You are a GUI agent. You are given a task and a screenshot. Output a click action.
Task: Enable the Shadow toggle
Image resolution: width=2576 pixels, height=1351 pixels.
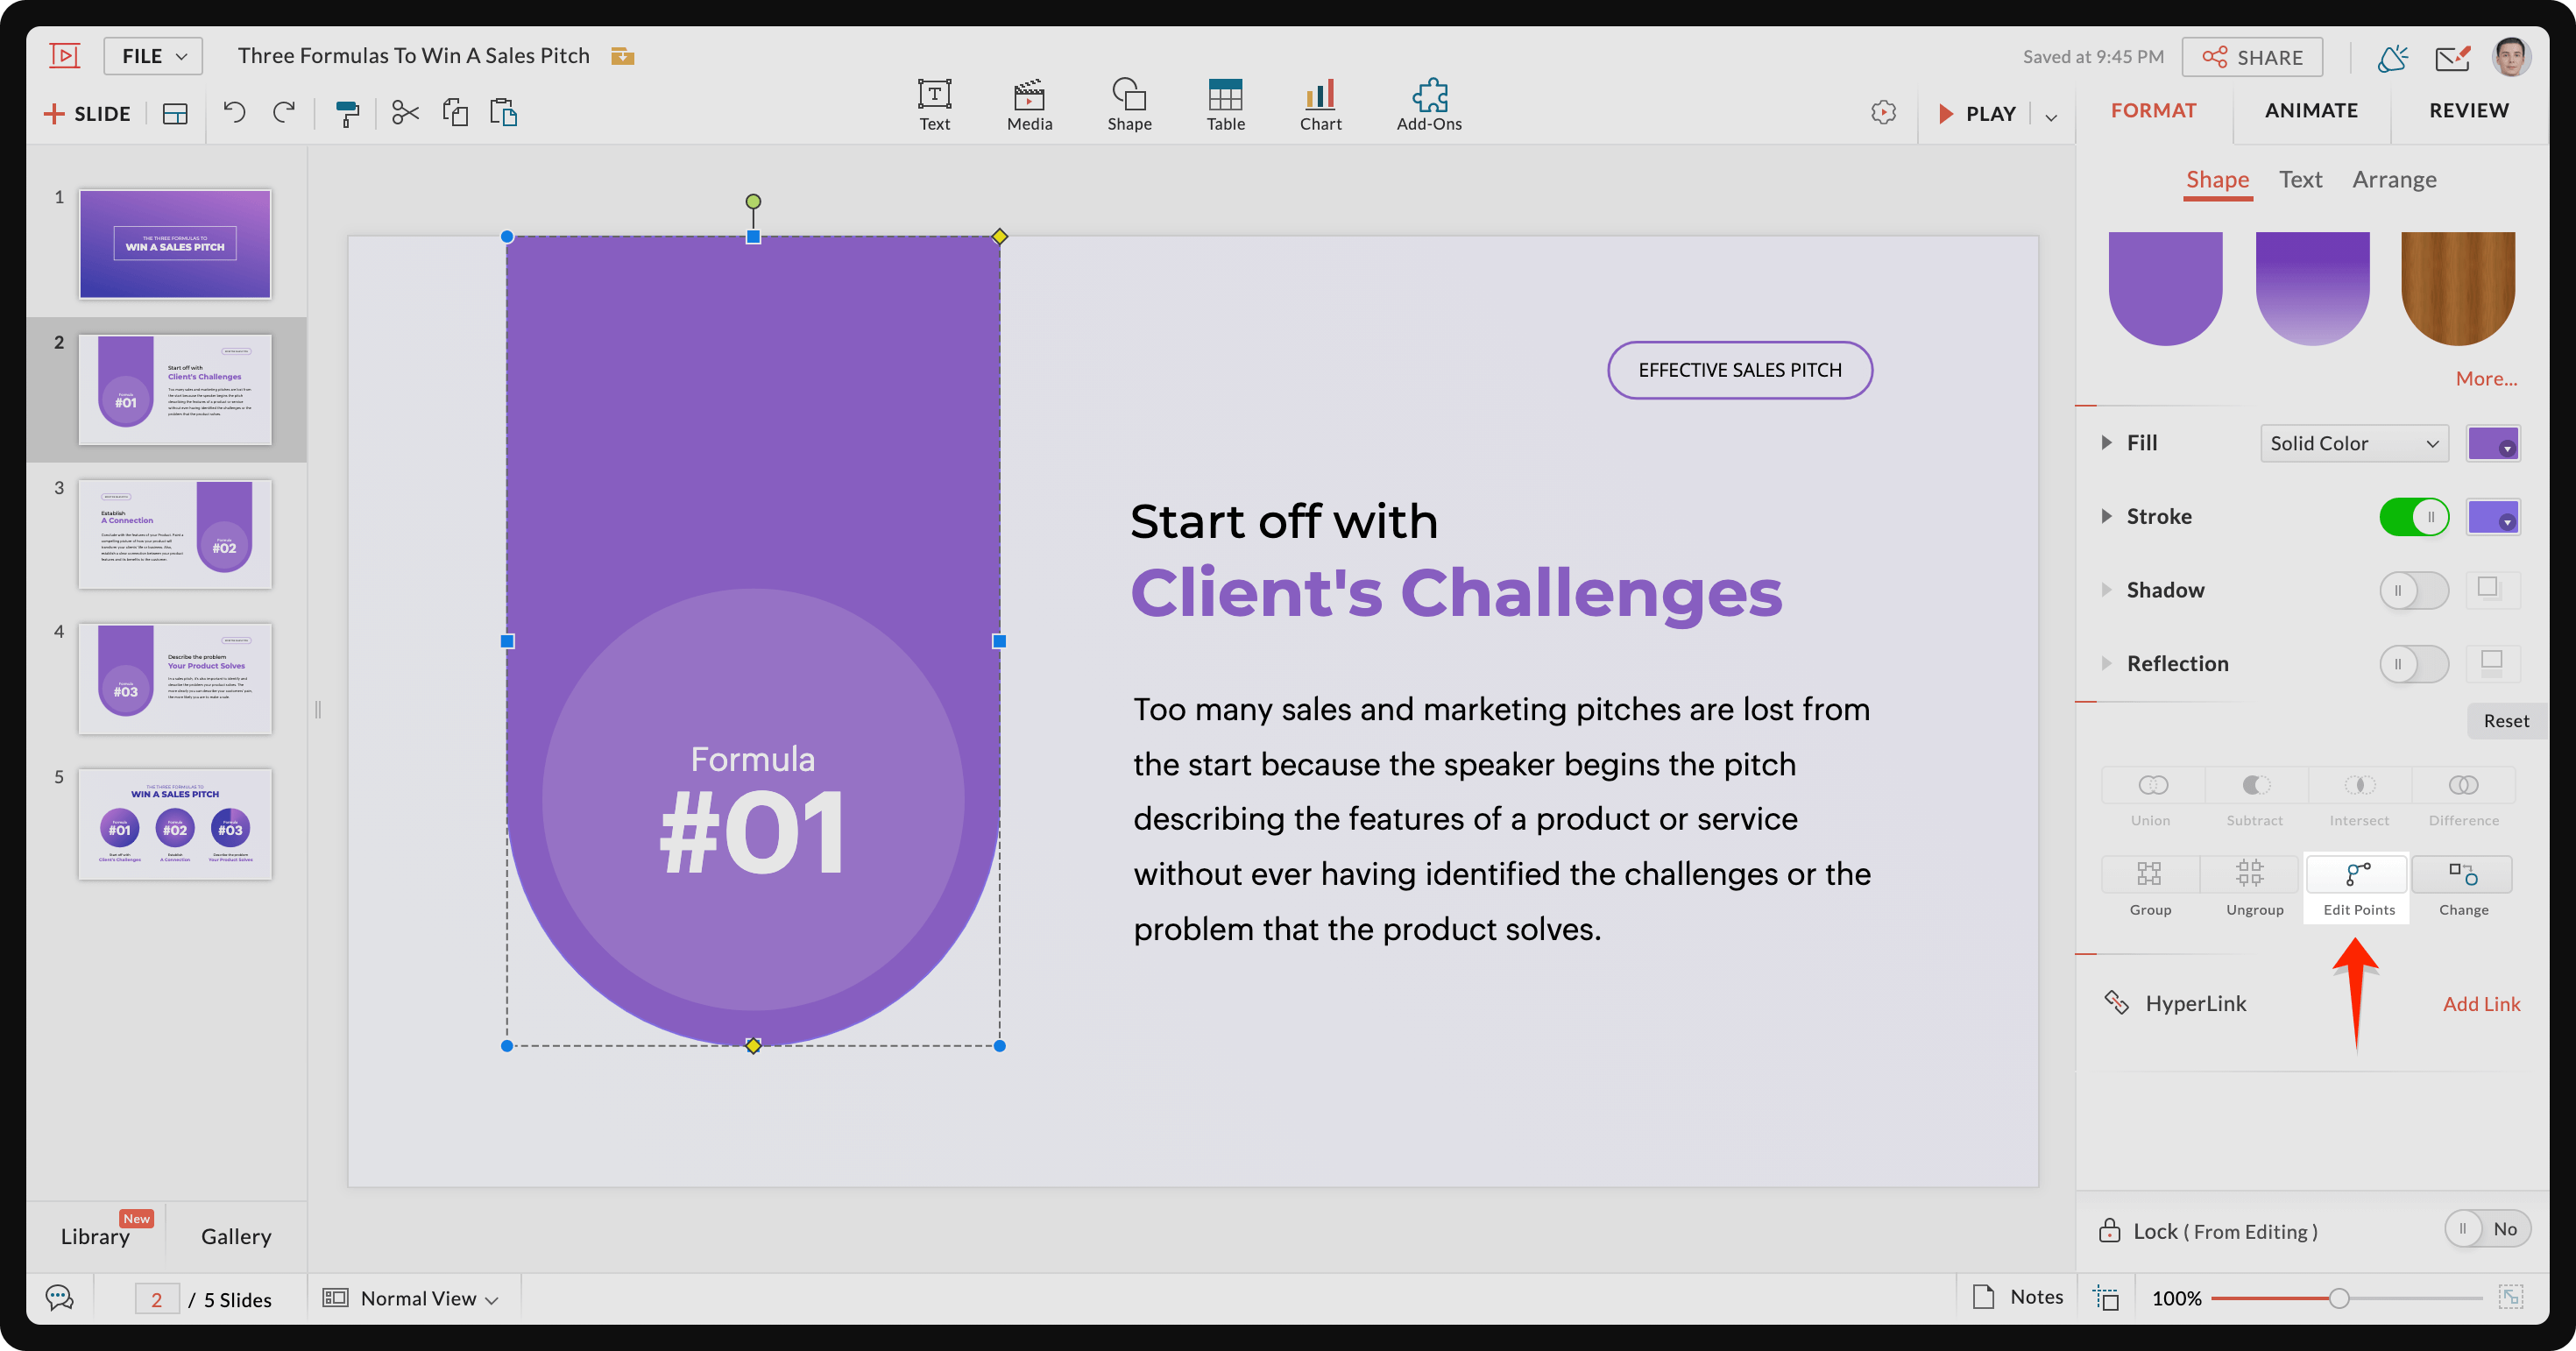click(x=2412, y=590)
